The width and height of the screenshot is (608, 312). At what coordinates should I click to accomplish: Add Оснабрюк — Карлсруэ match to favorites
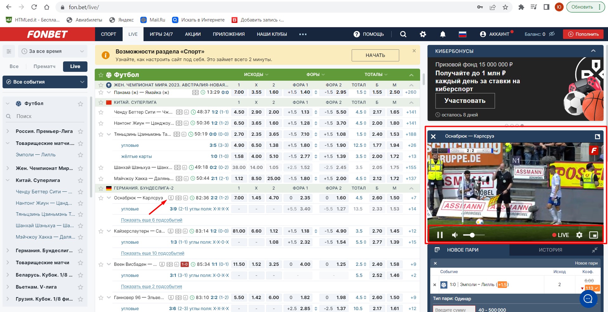pyautogui.click(x=101, y=198)
